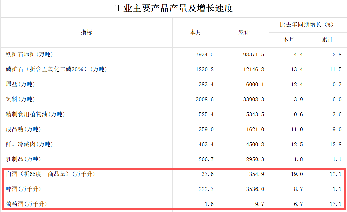Select the 精制食用植物油(万吨) row label
The width and height of the screenshot is (347, 212).
(35, 114)
